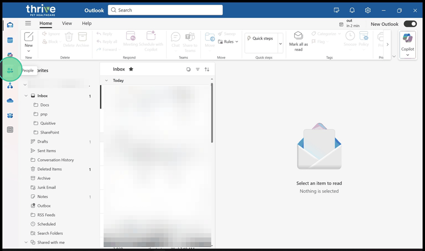Open the Rules dropdown
Image resolution: width=425 pixels, height=251 pixels.
click(231, 41)
